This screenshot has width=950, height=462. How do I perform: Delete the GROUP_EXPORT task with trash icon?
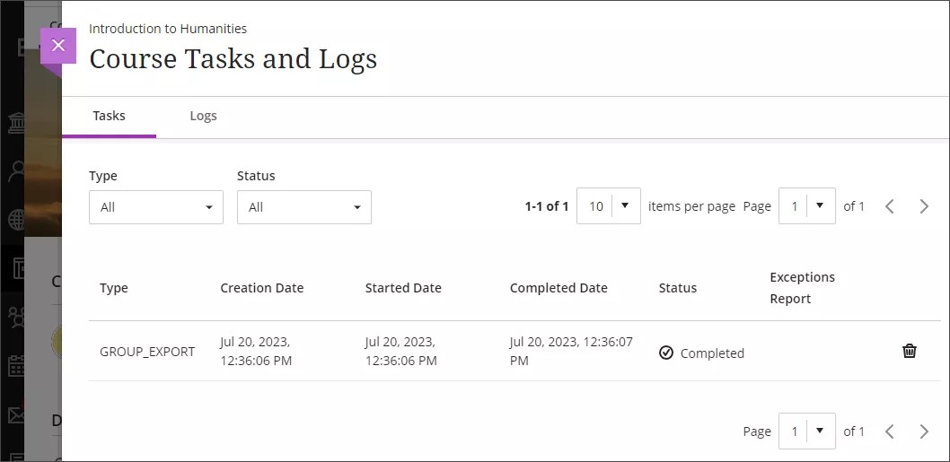pyautogui.click(x=909, y=351)
